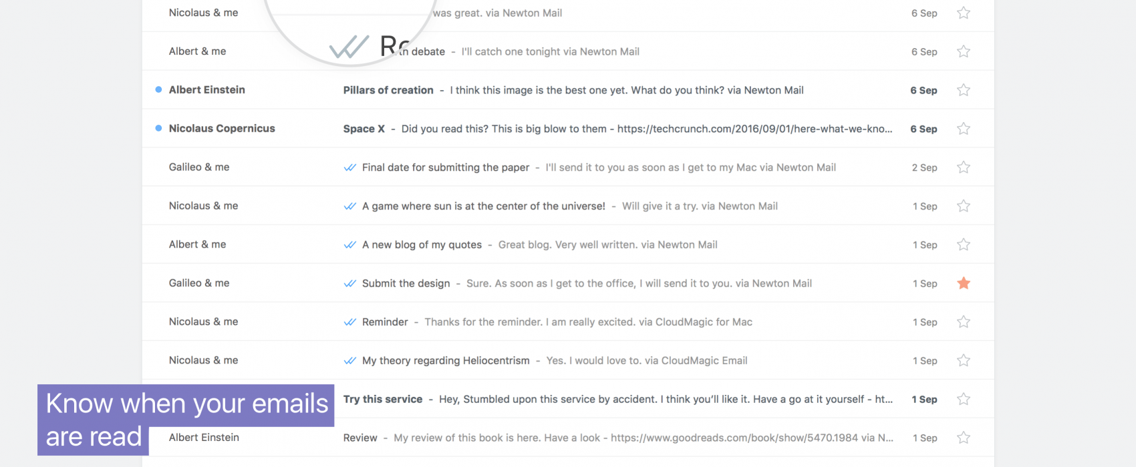Screen dimensions: 1136x467
Task: Star the Pillars of creation email
Action: [963, 90]
